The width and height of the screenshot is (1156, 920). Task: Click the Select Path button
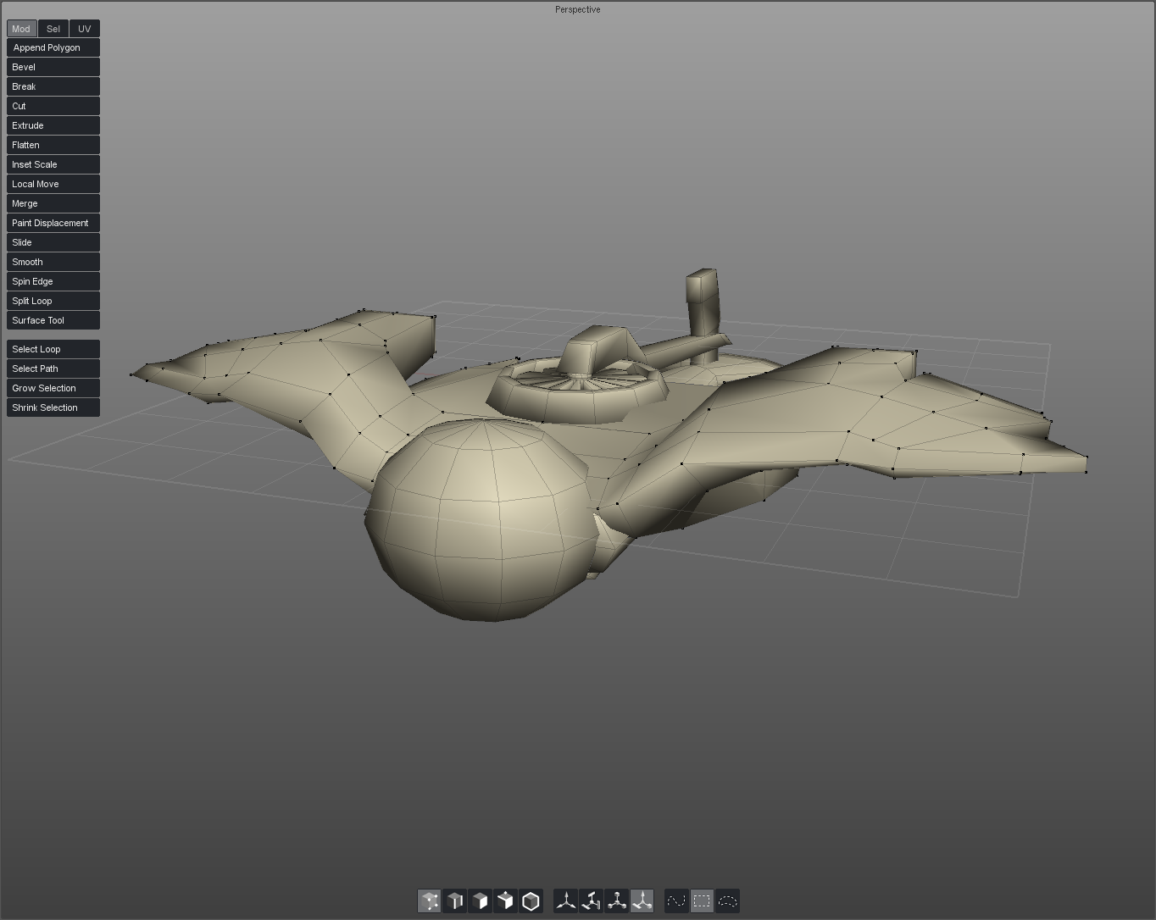53,369
